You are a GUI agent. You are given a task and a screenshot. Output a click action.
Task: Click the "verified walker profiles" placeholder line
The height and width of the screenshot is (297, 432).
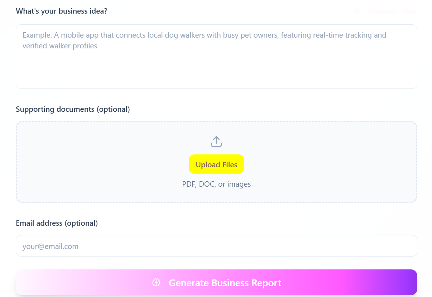(61, 46)
